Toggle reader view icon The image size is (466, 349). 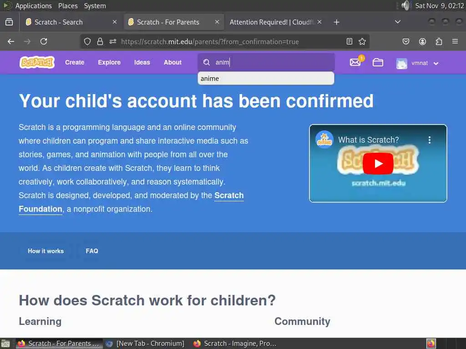pyautogui.click(x=349, y=41)
